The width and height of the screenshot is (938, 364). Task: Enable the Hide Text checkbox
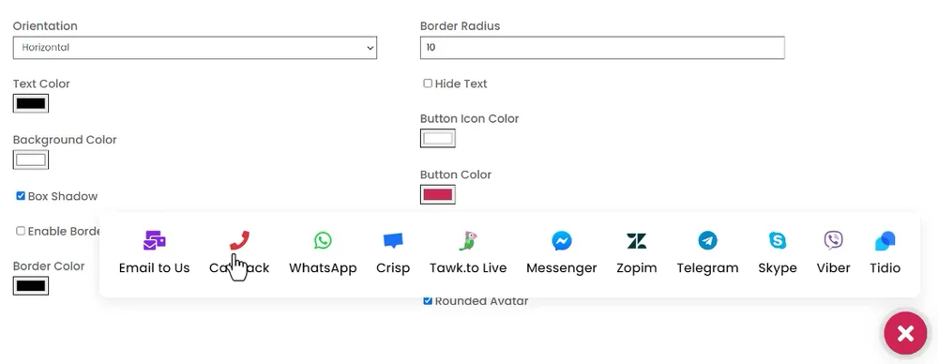tap(428, 83)
